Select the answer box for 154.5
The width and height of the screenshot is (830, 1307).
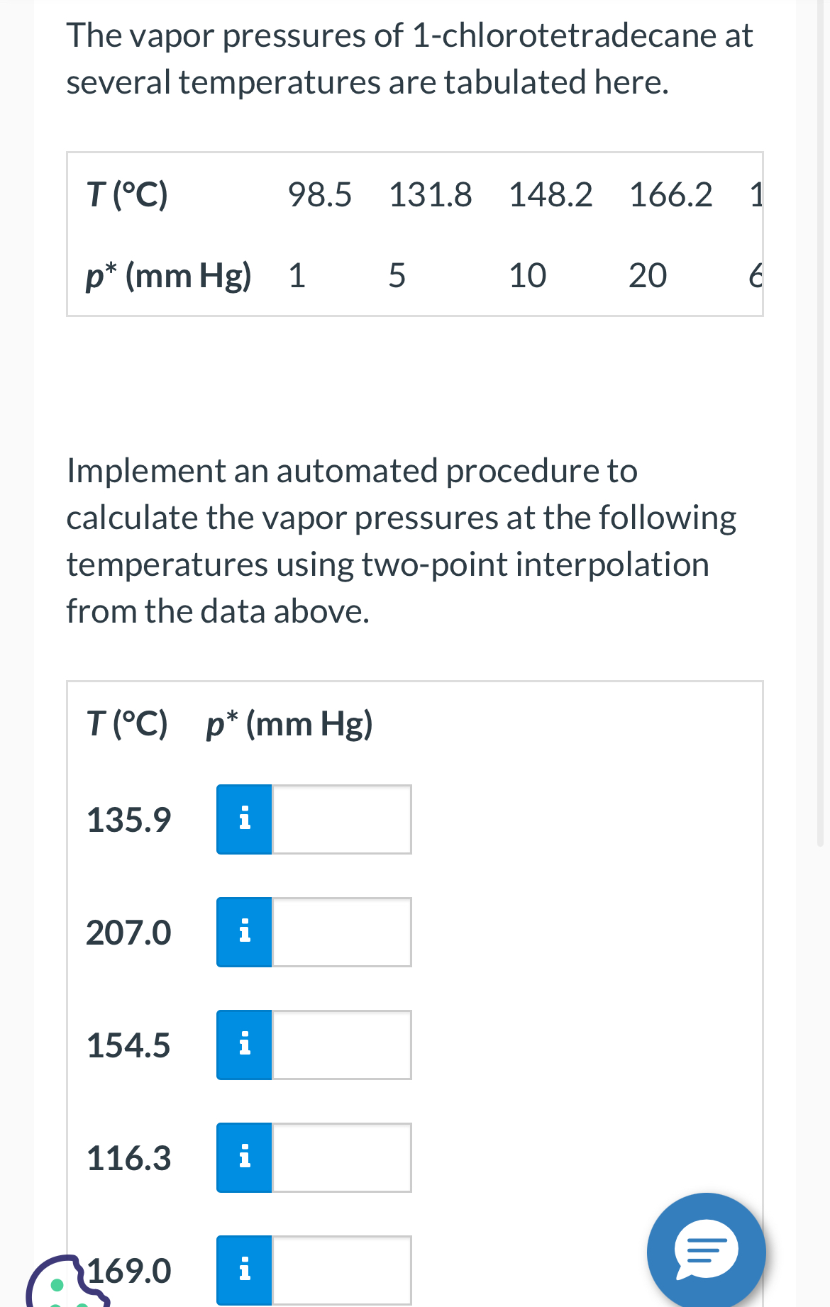click(x=341, y=1044)
